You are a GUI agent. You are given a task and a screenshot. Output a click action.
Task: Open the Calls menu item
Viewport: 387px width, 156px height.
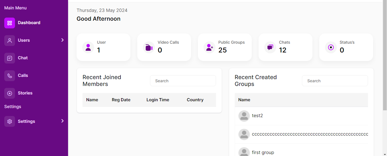click(x=23, y=75)
